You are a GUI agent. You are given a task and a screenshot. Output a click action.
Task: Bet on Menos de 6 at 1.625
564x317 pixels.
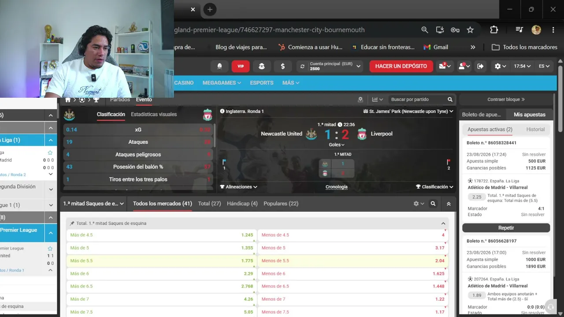point(353,273)
